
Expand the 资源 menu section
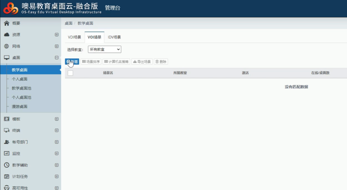point(57,35)
